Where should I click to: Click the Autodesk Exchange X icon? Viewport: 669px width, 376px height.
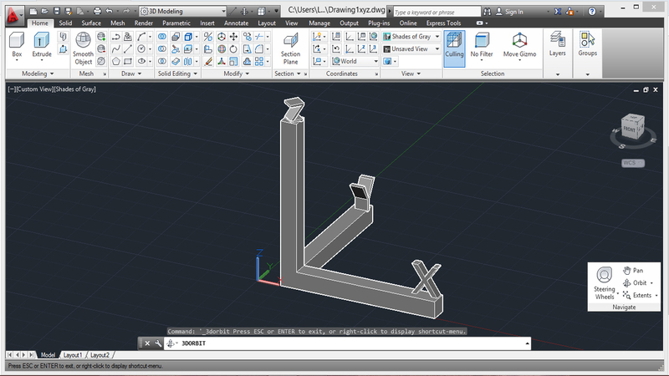pos(558,12)
